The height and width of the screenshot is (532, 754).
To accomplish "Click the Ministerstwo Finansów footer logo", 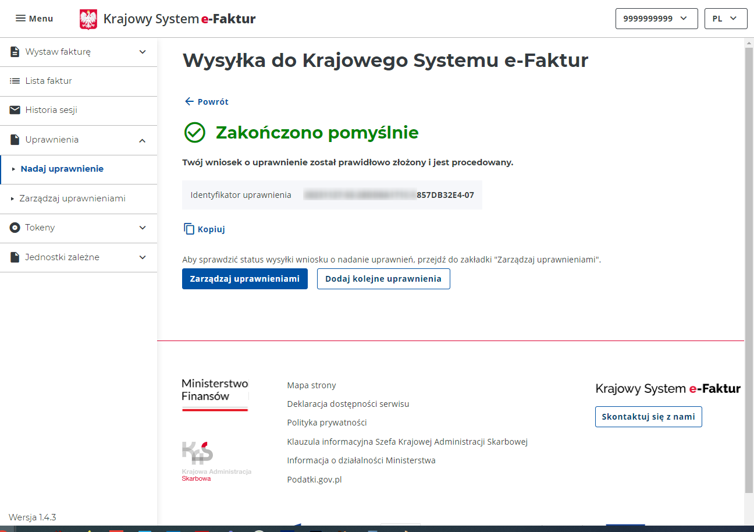I will [215, 395].
